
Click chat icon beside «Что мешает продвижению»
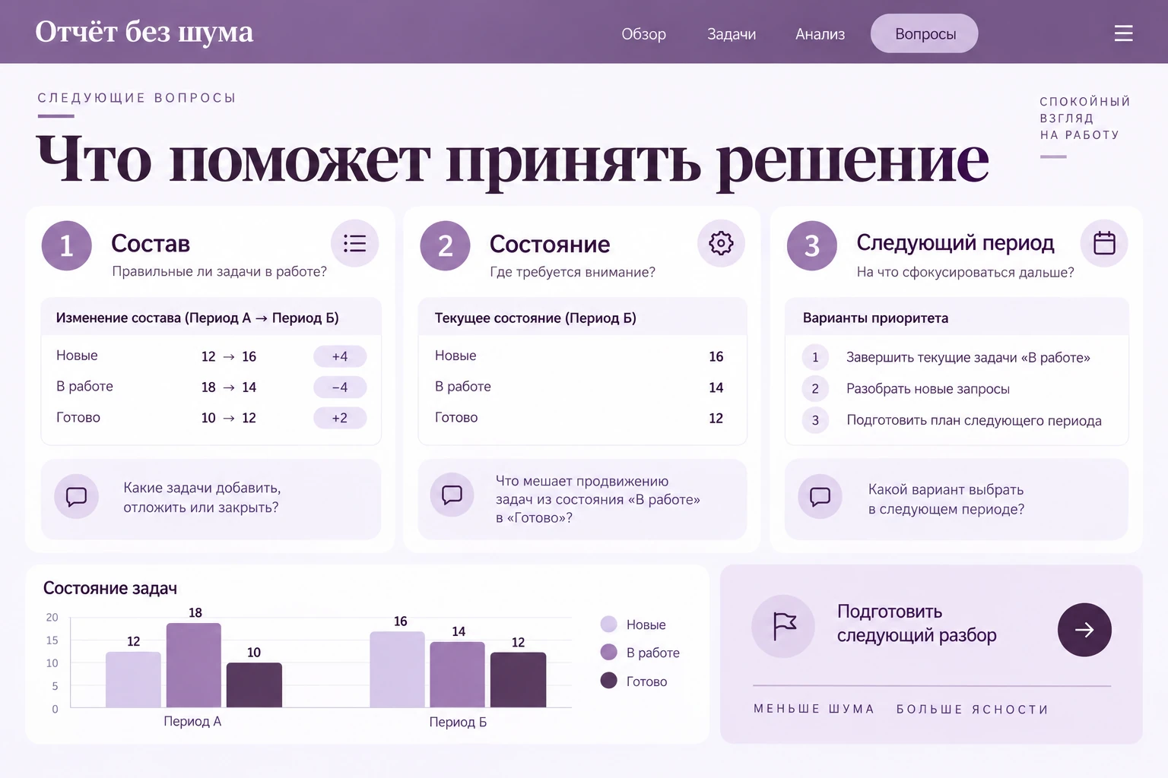[x=452, y=495]
